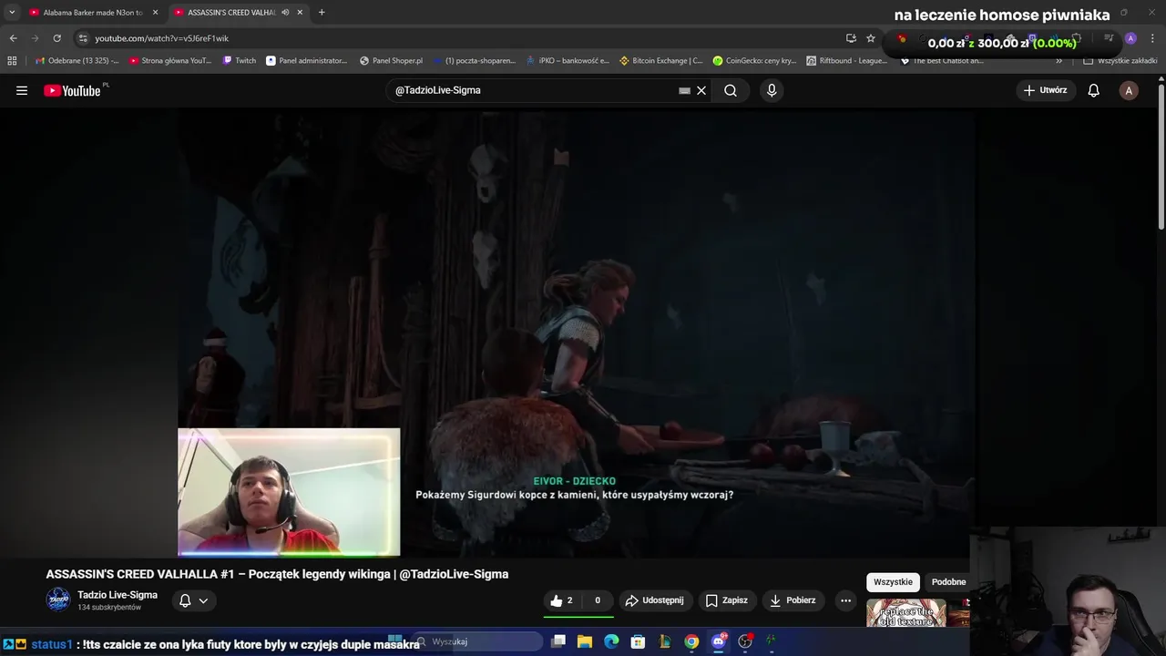Viewport: 1166px width, 656px height.
Task: Open YouTube notifications bell
Action: [1094, 90]
